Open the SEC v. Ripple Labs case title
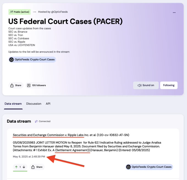 pos(71,135)
